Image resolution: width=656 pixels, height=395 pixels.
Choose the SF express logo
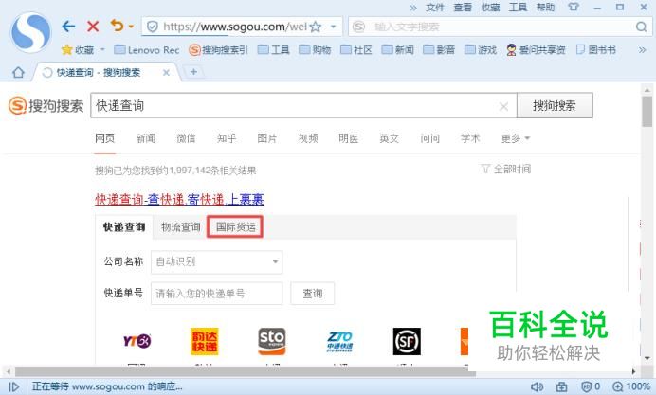(407, 342)
